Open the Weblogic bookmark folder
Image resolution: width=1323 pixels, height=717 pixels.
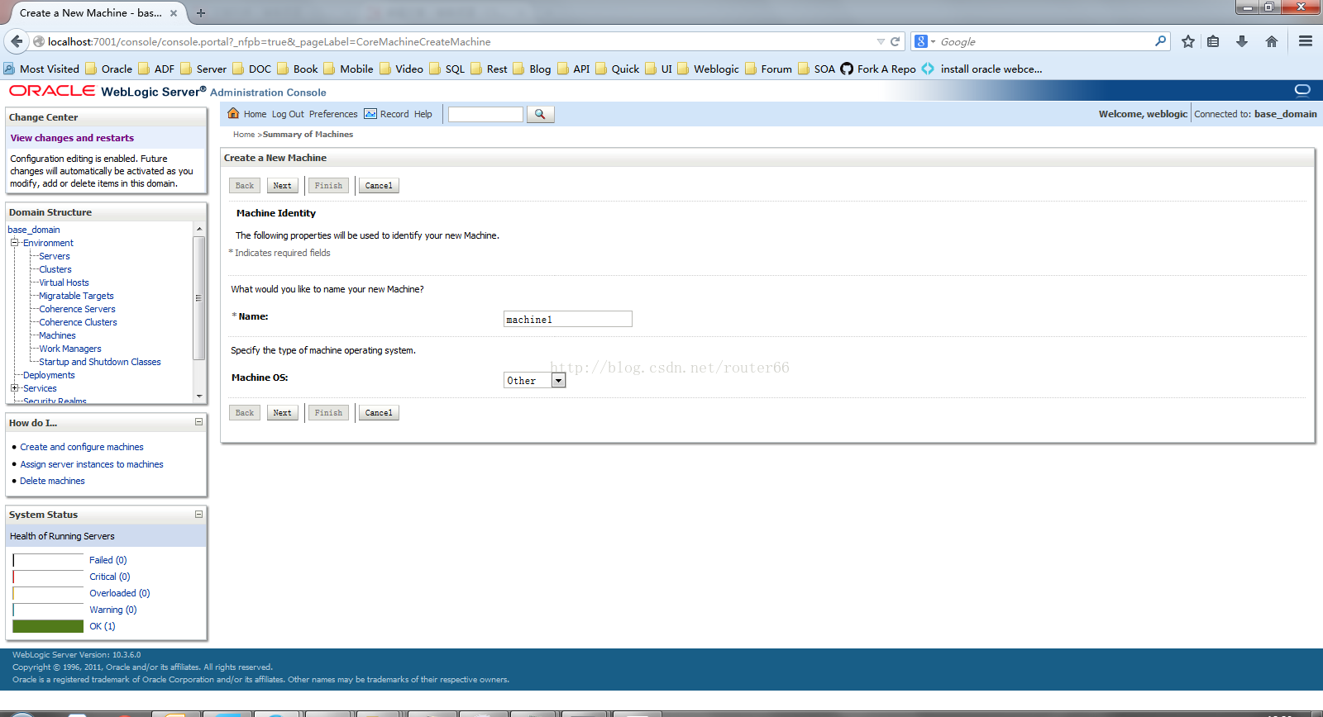coord(709,69)
